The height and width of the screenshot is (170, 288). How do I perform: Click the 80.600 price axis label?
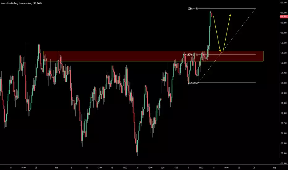click(284, 2)
